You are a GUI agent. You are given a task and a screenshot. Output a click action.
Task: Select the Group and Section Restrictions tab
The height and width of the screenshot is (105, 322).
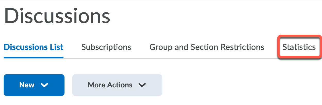pyautogui.click(x=207, y=47)
